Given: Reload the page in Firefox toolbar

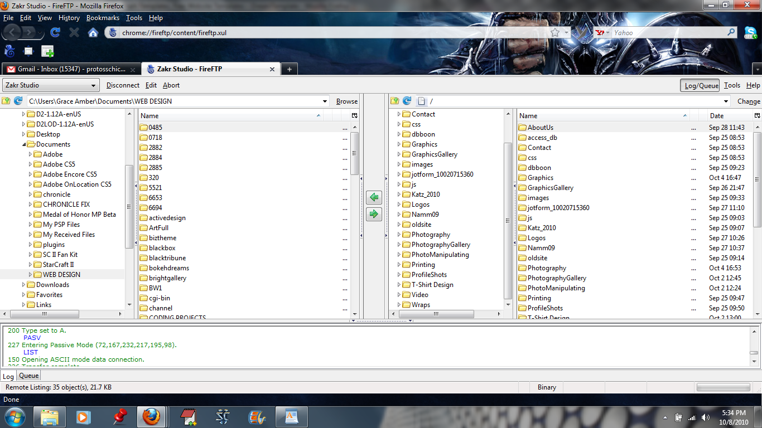Looking at the screenshot, I should pyautogui.click(x=55, y=32).
